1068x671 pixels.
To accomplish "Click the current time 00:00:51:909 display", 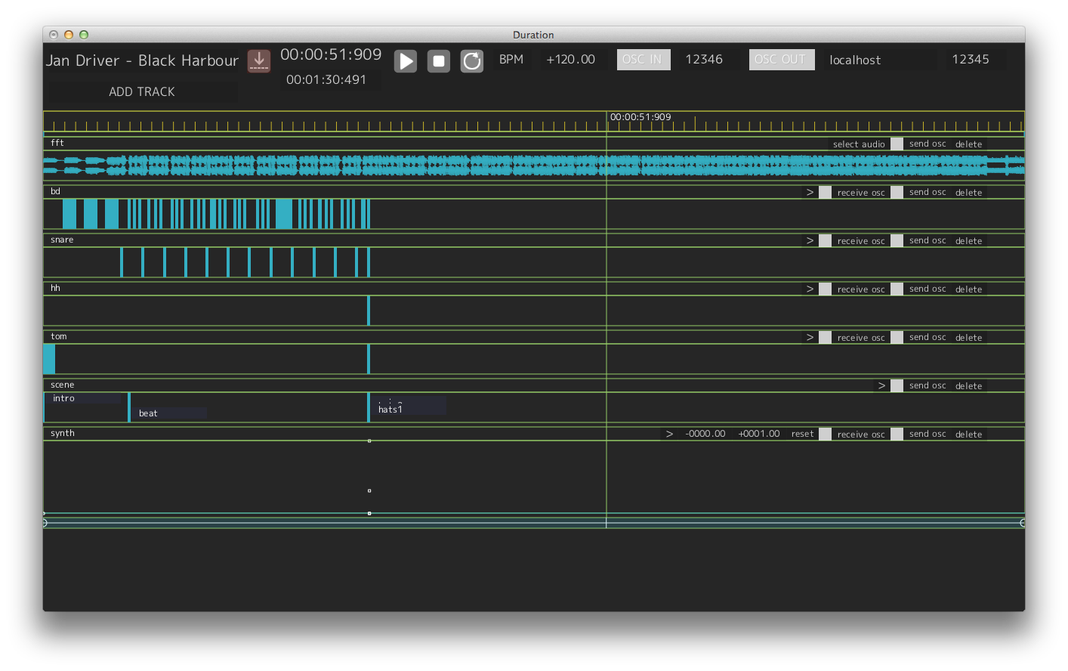I will (x=331, y=54).
